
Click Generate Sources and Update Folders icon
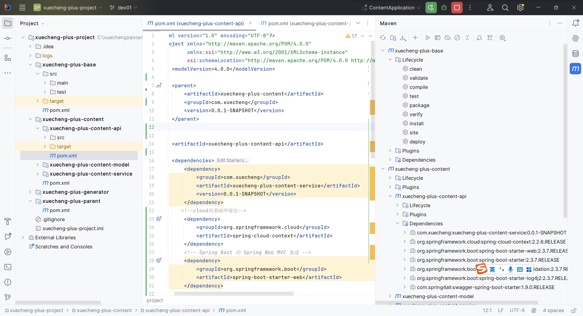click(393, 38)
